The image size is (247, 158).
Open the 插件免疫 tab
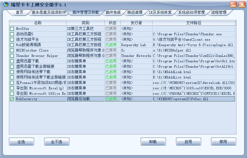pyautogui.click(x=113, y=12)
